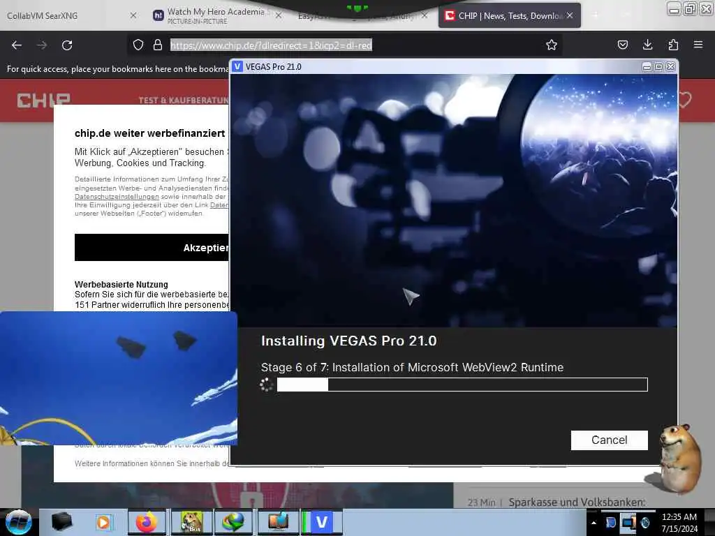The height and width of the screenshot is (536, 715).
Task: Show hidden system tray icons
Action: [x=594, y=522]
